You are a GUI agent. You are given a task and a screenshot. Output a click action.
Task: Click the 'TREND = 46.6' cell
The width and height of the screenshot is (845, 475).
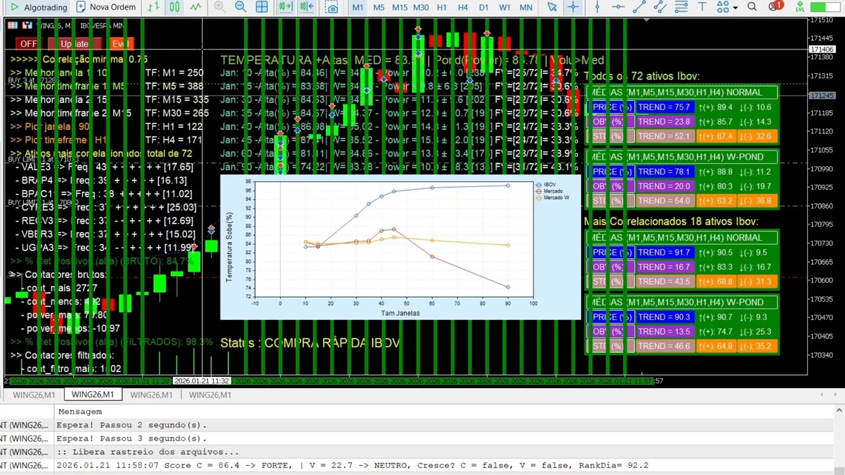pyautogui.click(x=665, y=346)
